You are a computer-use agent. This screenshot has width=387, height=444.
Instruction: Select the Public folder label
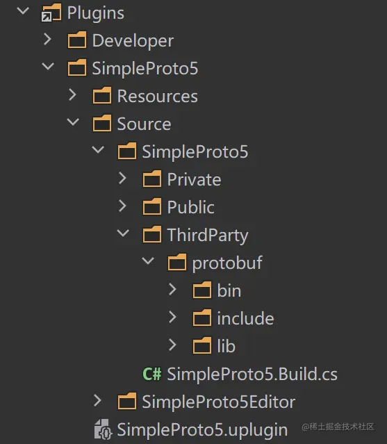pyautogui.click(x=190, y=207)
